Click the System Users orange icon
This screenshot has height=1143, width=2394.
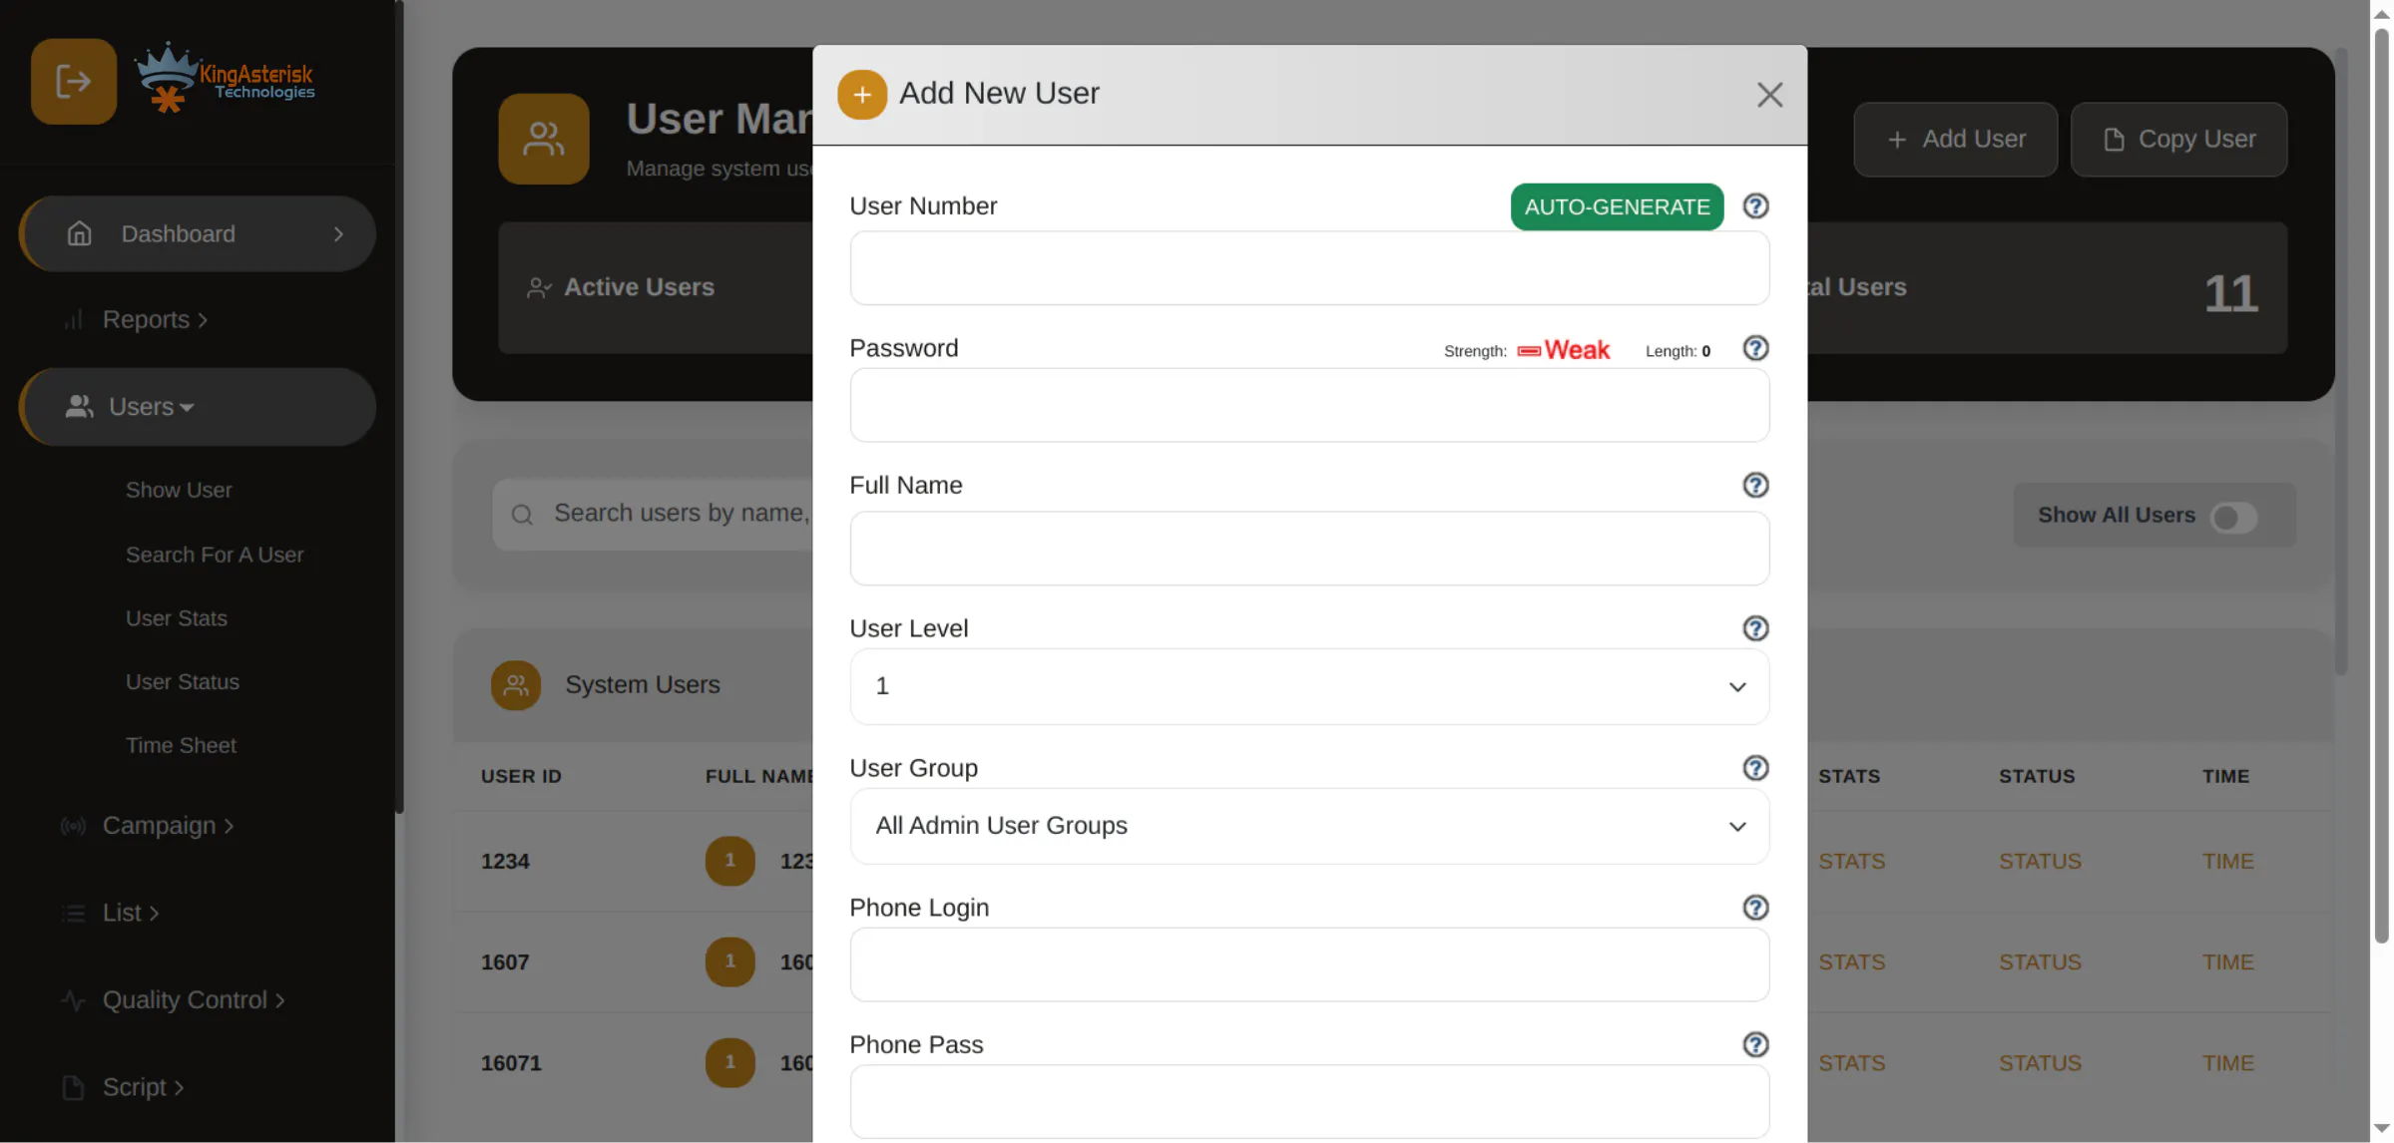516,685
